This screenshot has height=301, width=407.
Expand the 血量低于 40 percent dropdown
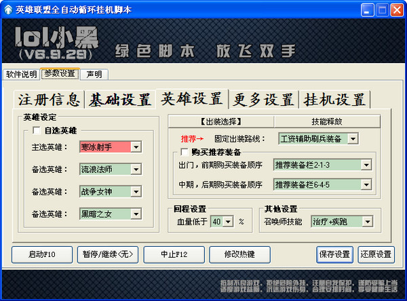[228, 222]
